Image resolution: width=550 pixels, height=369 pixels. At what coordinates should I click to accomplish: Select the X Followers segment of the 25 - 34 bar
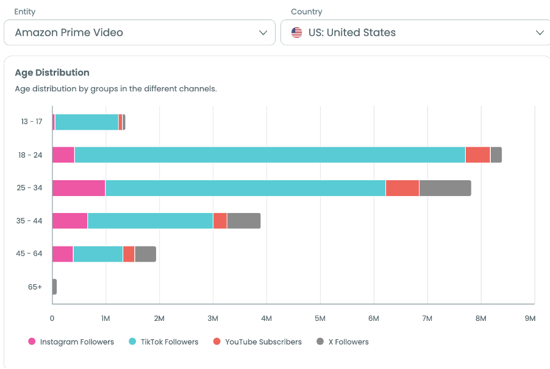pyautogui.click(x=445, y=188)
